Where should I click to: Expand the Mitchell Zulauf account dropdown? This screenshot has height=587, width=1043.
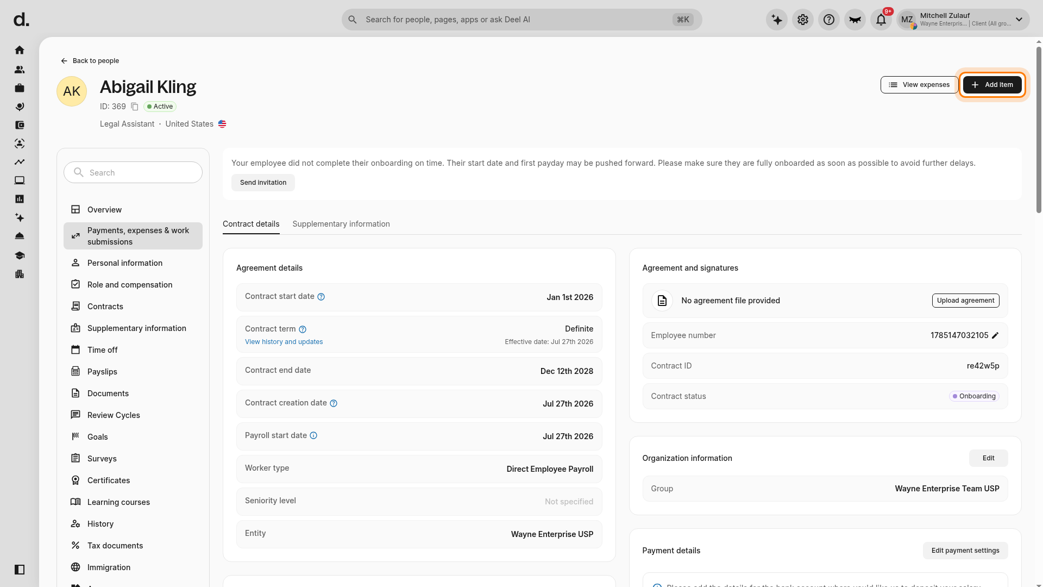pos(963,20)
